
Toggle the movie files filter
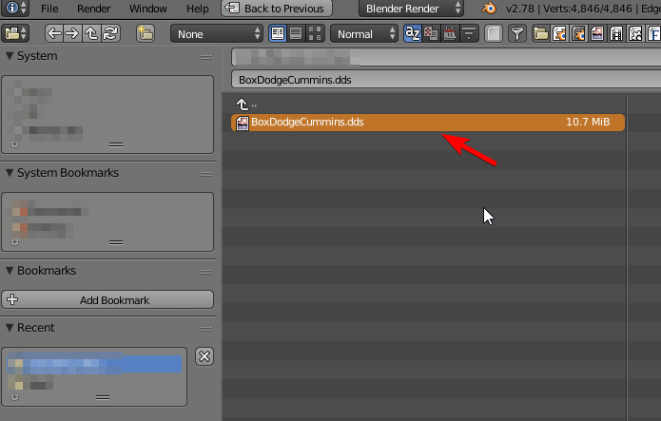point(616,33)
